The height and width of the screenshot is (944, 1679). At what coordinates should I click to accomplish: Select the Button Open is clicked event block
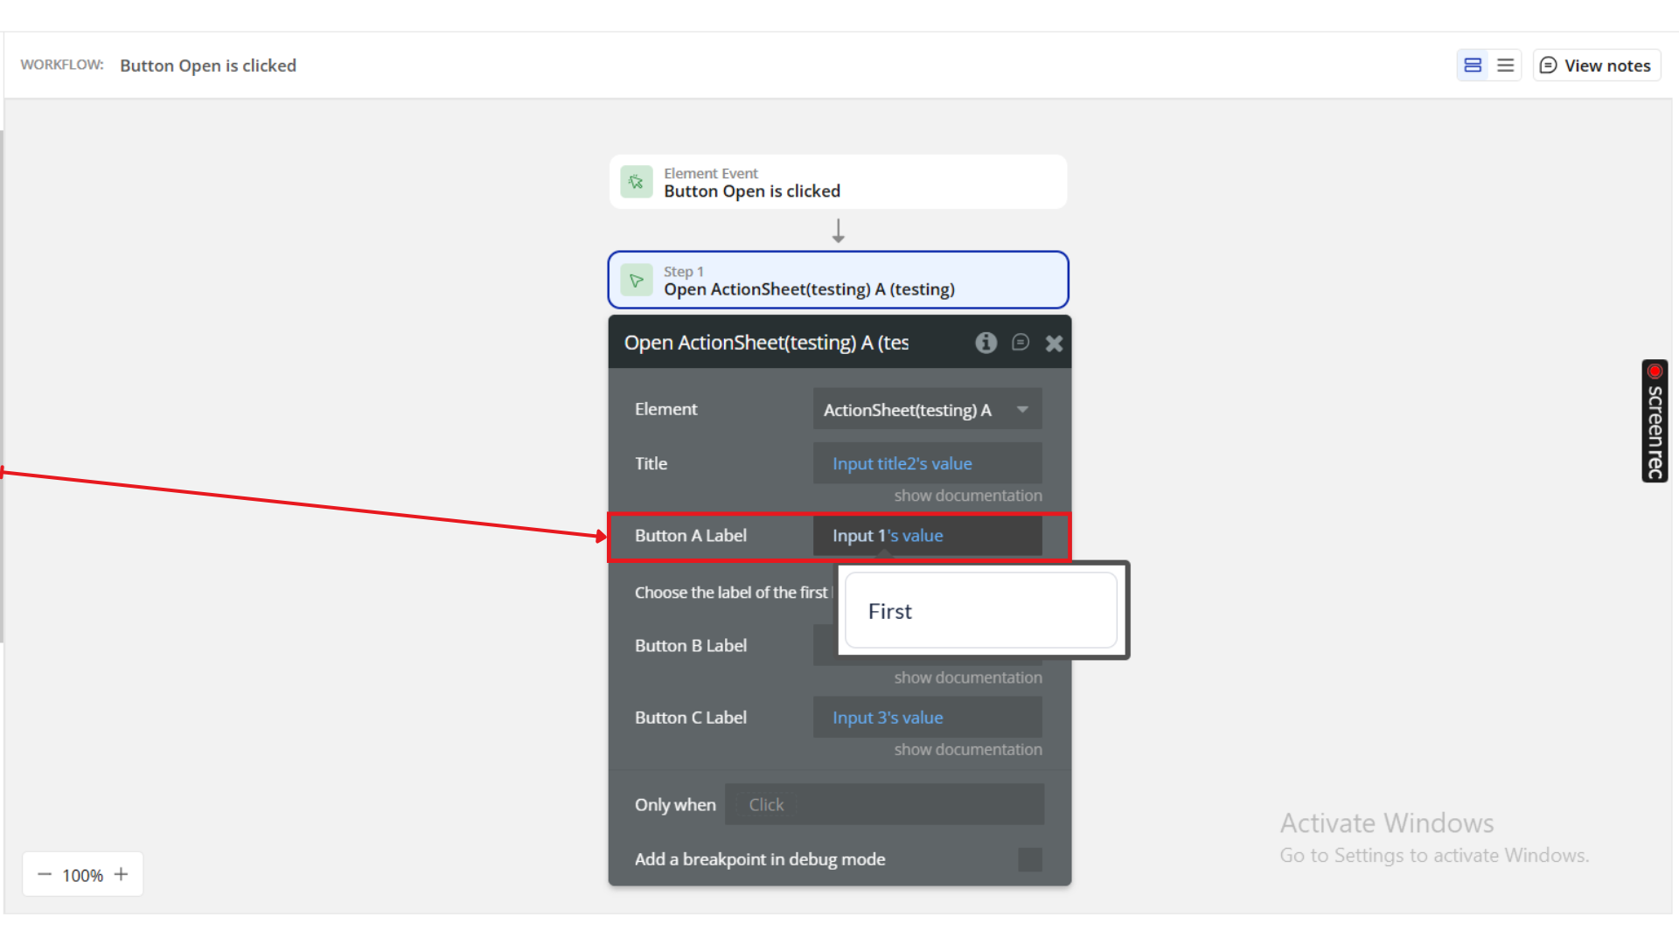[x=838, y=182]
